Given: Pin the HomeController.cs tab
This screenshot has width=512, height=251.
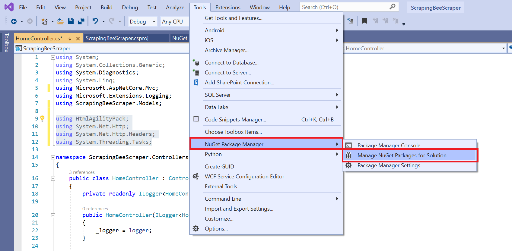Looking at the screenshot, I should coord(70,39).
